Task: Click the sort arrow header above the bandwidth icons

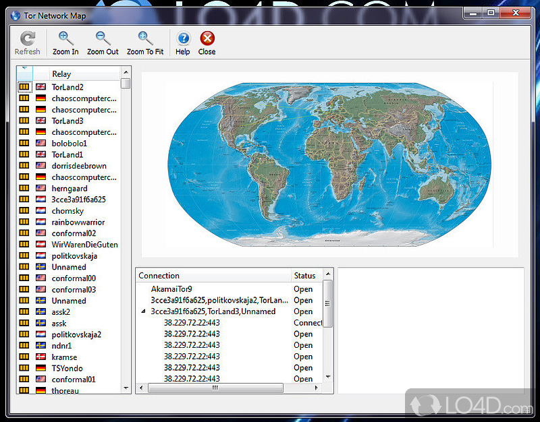Action: click(24, 71)
